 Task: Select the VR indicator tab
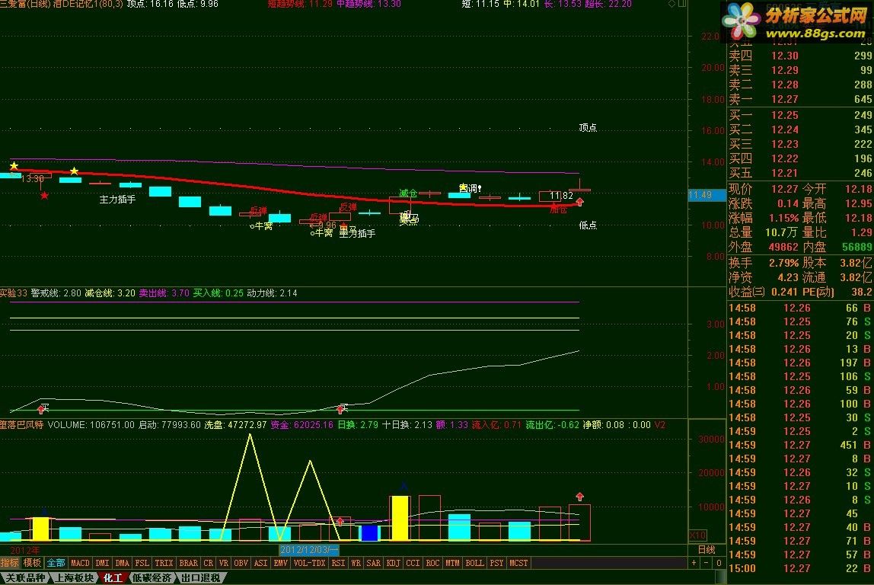point(224,563)
